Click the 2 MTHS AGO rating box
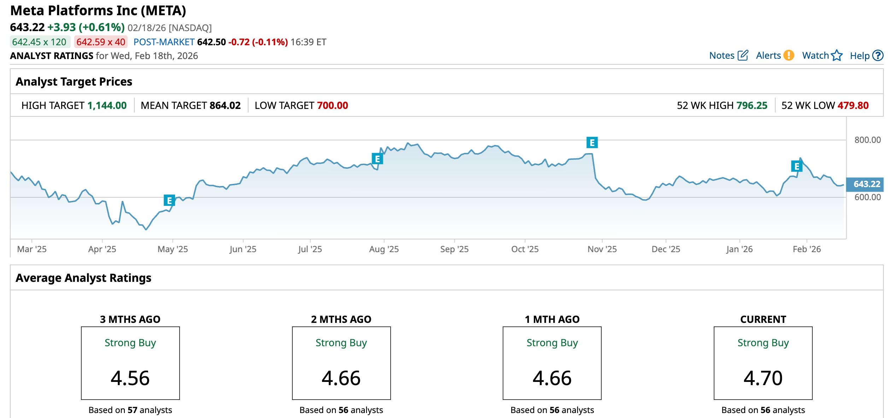Viewport: 888px width, 418px height. tap(341, 363)
